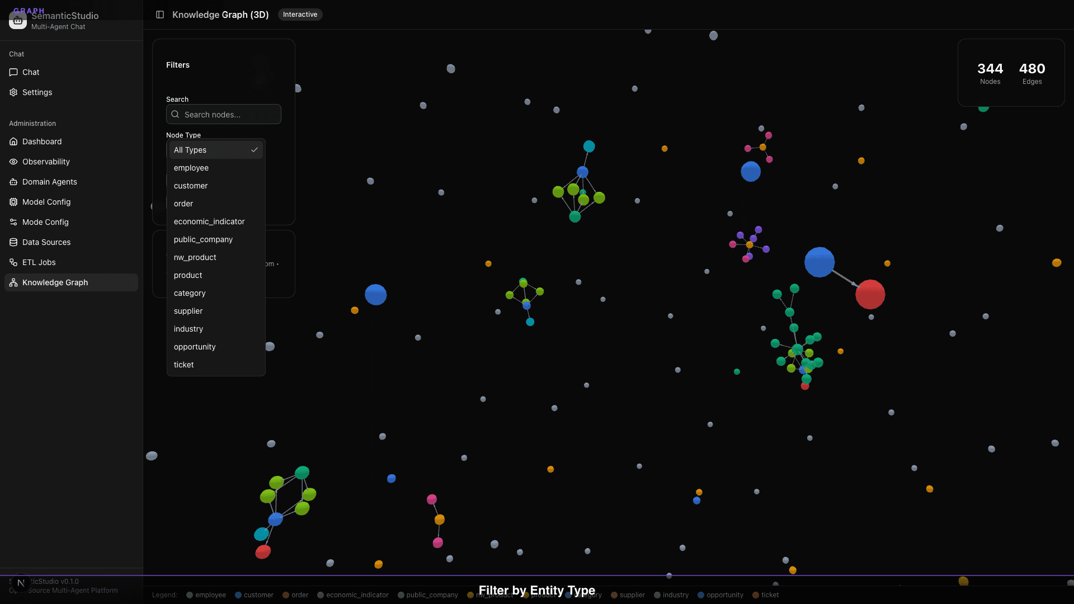Click economic_indicator legend swatch

pyautogui.click(x=321, y=595)
